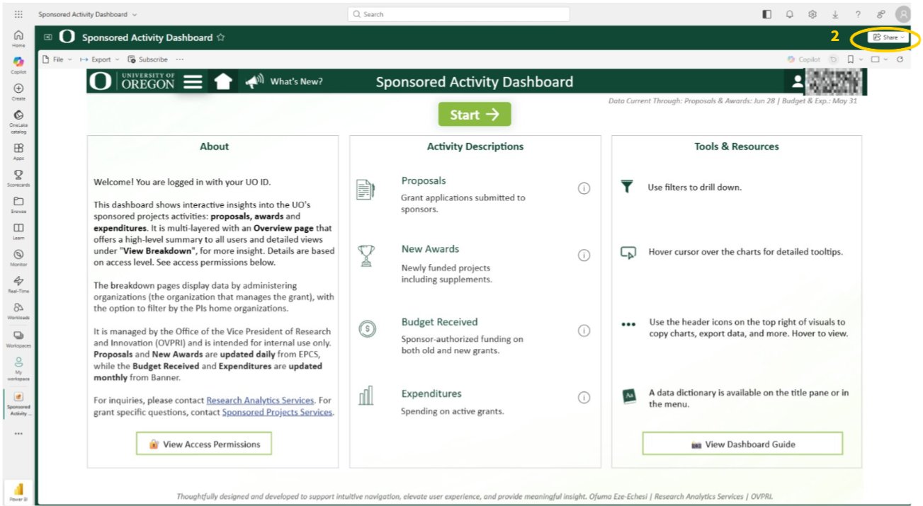Click the What's New? label
Viewport: 923px width, 506px height.
pyautogui.click(x=296, y=81)
